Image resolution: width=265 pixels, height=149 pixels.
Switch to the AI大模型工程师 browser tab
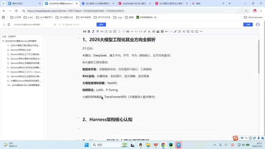click(x=171, y=4)
